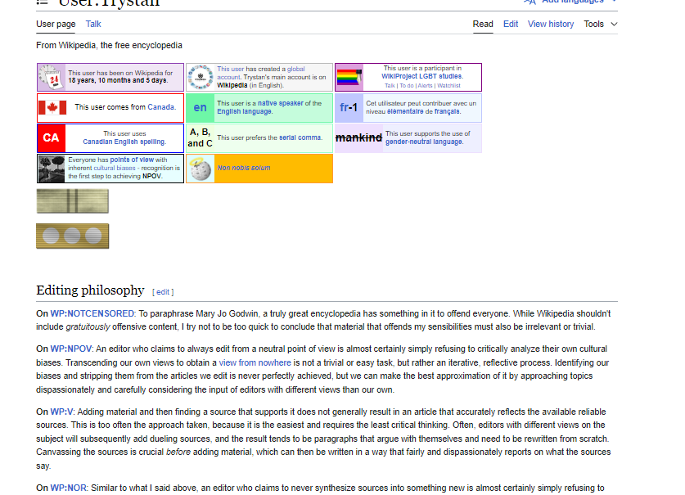Click the global account circular logo icon
The image size is (685, 495).
pos(200,78)
